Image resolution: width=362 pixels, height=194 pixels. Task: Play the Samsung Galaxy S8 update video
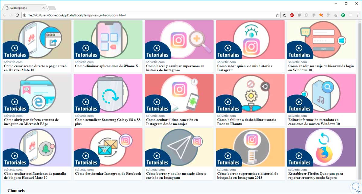[x=86, y=102]
